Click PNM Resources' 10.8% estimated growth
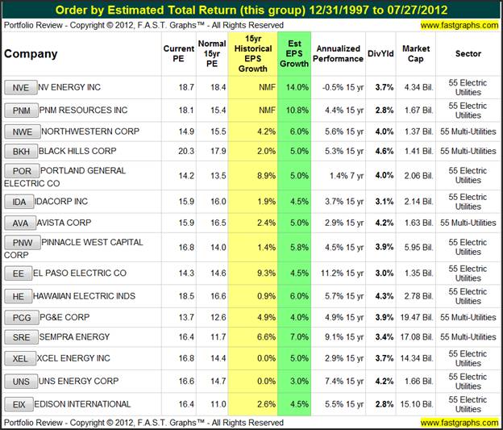The width and height of the screenshot is (503, 430). [297, 111]
